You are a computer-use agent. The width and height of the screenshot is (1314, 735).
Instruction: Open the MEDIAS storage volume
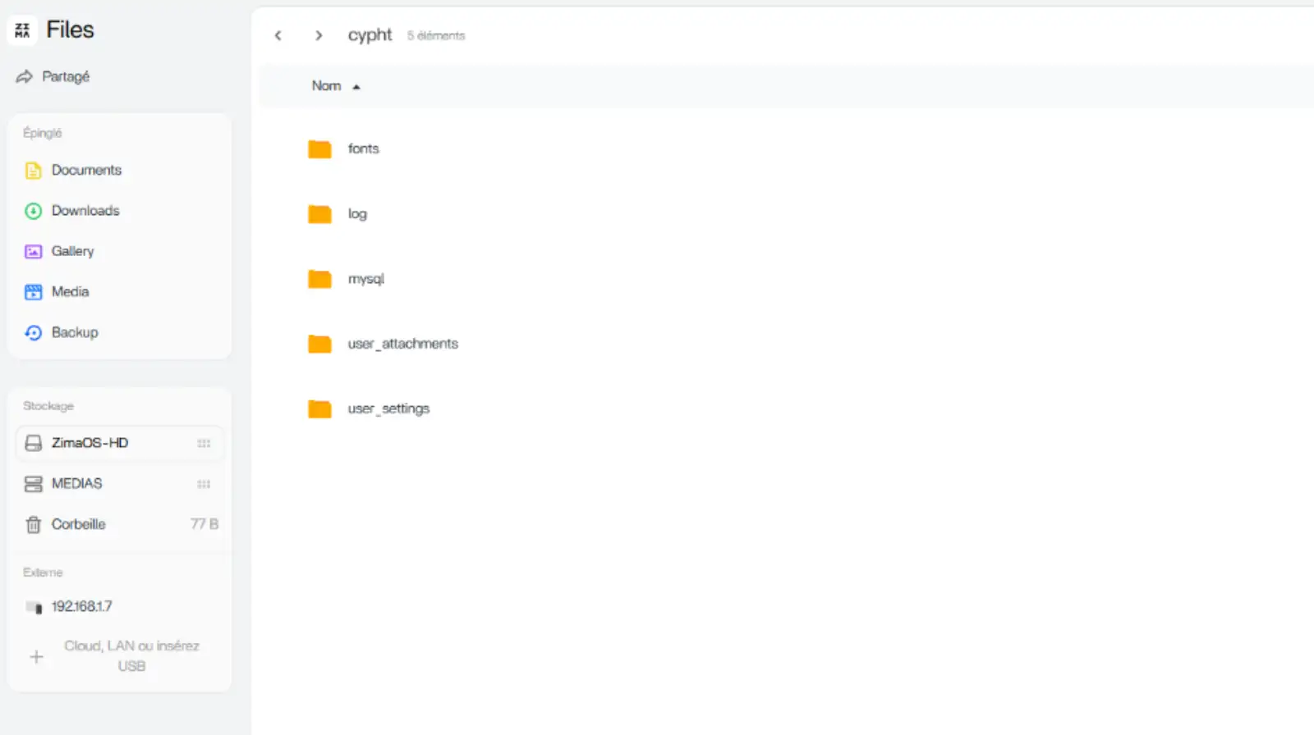(x=76, y=484)
